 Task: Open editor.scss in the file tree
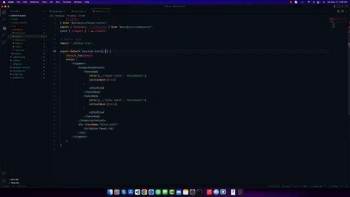click(x=20, y=40)
